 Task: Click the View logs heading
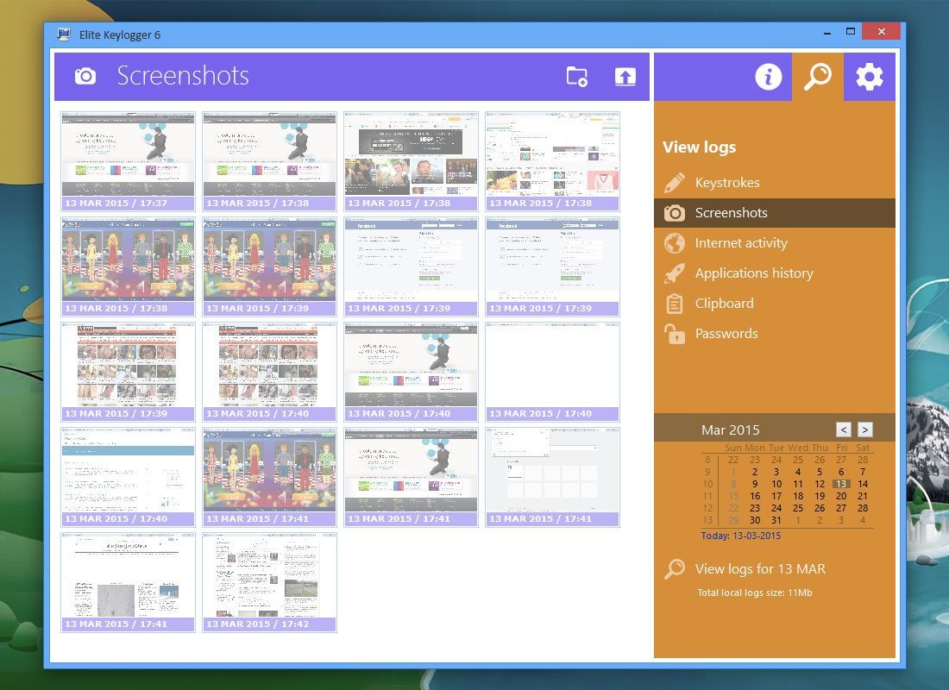[x=699, y=147]
